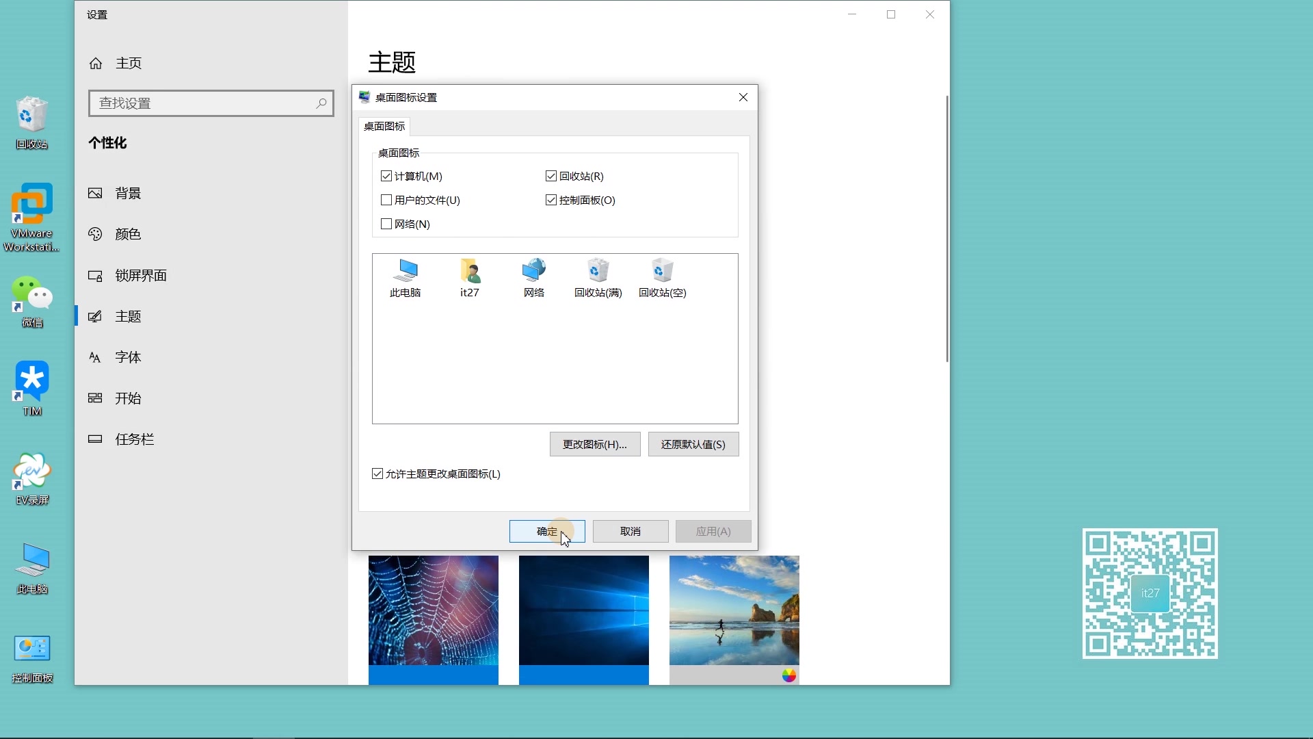Check the 网络(N) checkbox

[x=386, y=224]
